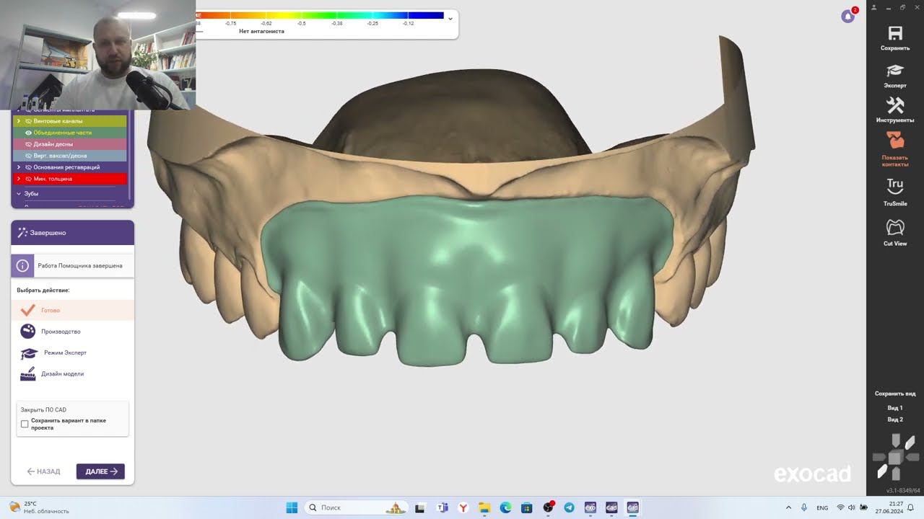Screen dimensions: 924x519
Task: Click the Готово checkmark icon
Action: pyautogui.click(x=28, y=310)
